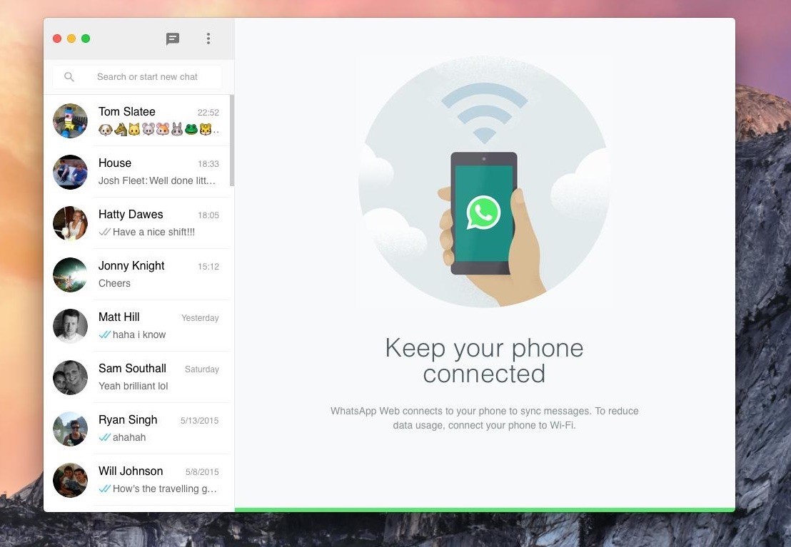Click Sam Southall's avatar
Viewport: 791px width, 547px height.
[70, 377]
